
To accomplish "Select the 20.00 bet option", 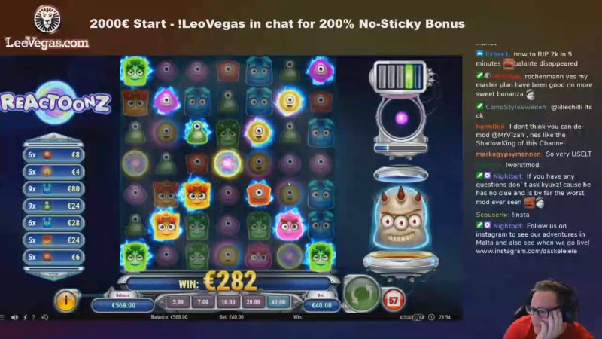I will (x=253, y=302).
